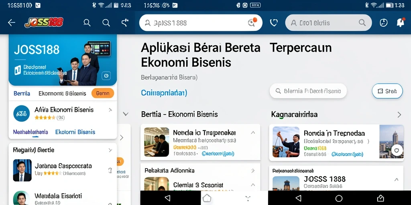Image resolution: width=411 pixels, height=205 pixels.
Task: Collapse the Slemial 8 Sesonist card chevron
Action: tap(253, 185)
